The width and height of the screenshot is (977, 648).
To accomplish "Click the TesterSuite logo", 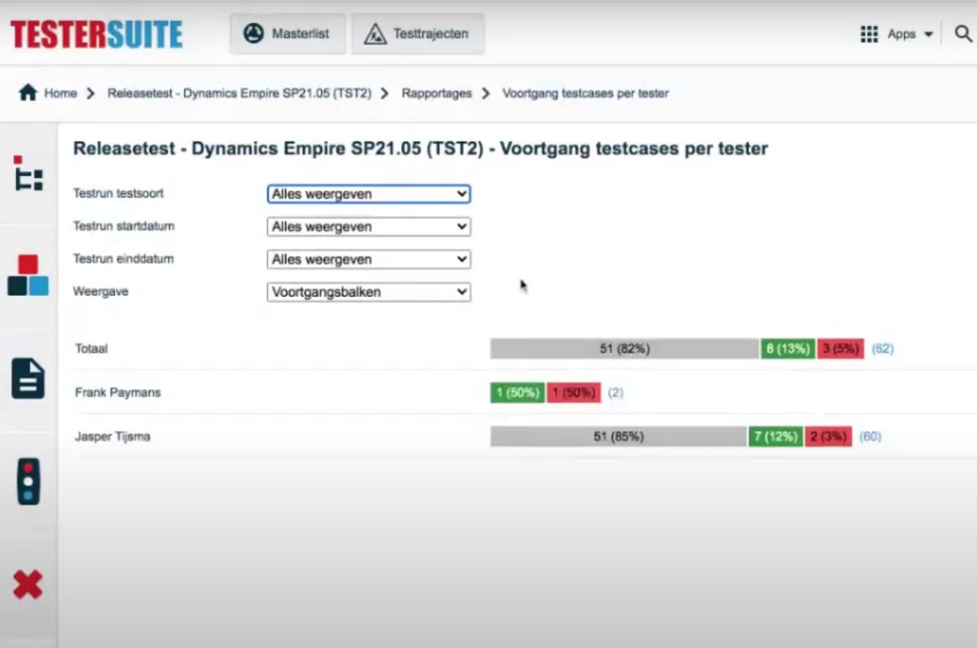I will click(97, 35).
